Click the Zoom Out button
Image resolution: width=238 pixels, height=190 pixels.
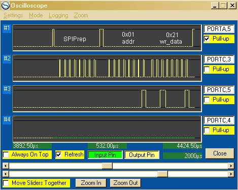(125, 183)
